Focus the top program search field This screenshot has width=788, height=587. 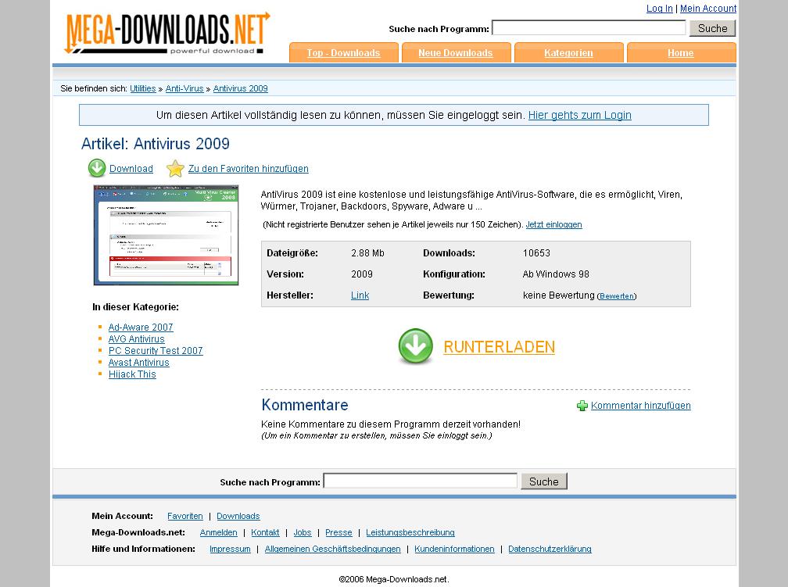[x=589, y=28]
